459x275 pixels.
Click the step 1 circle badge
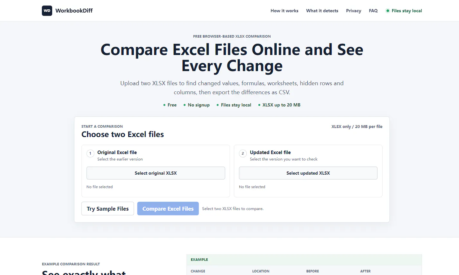[90, 153]
